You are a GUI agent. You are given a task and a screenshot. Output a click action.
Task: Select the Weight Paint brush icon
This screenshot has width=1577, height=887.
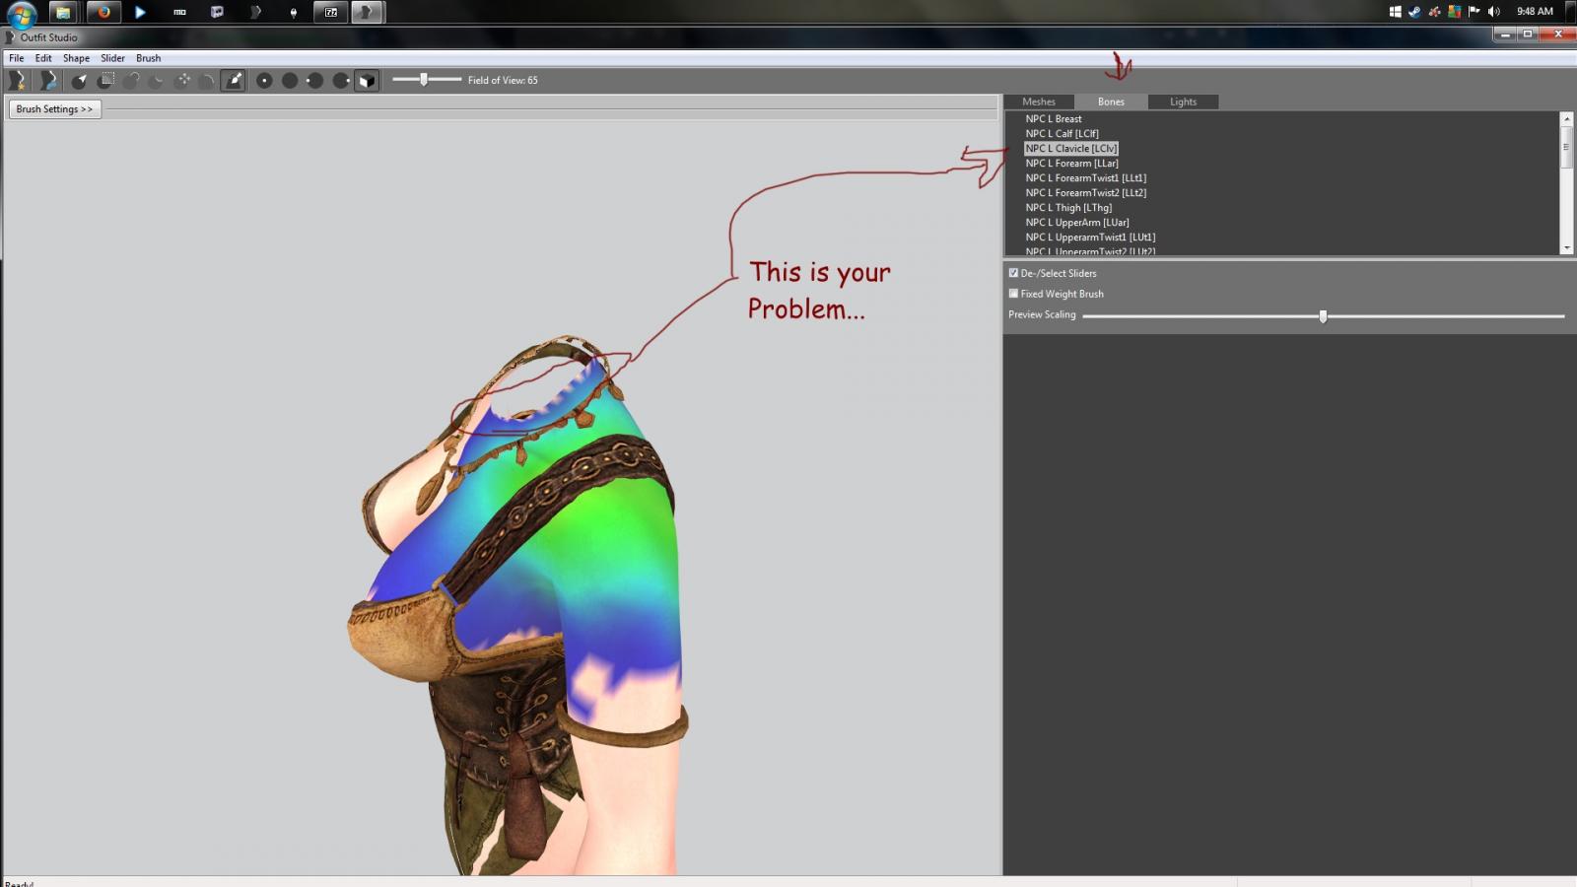tap(234, 81)
